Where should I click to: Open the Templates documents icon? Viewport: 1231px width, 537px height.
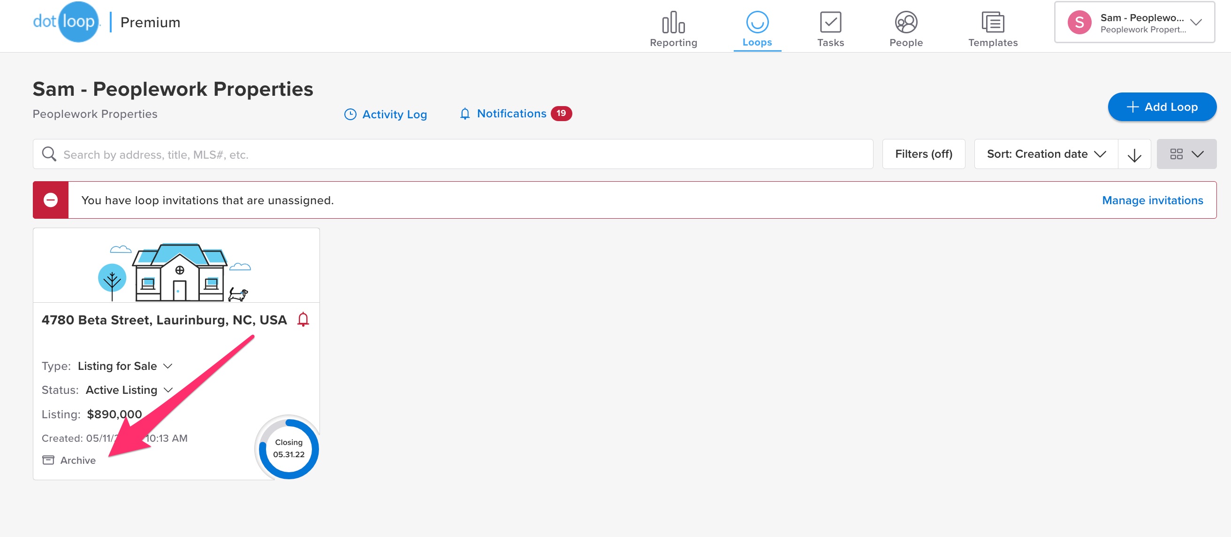click(x=993, y=23)
